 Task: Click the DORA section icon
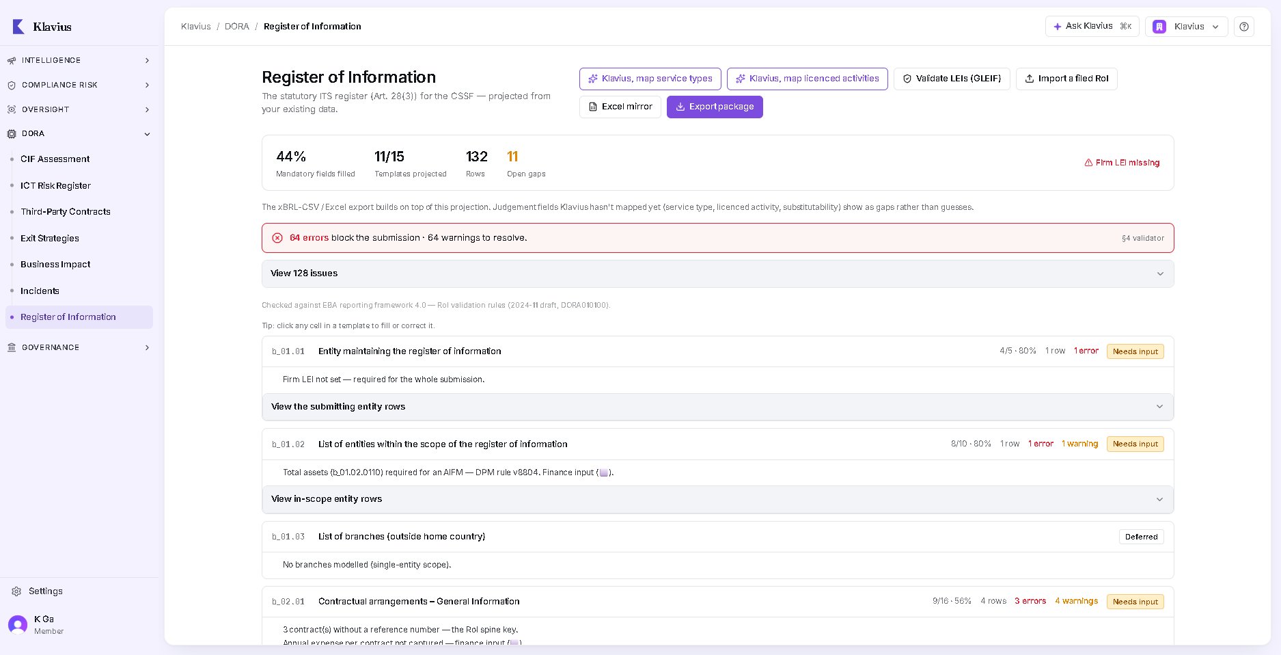[x=12, y=134]
